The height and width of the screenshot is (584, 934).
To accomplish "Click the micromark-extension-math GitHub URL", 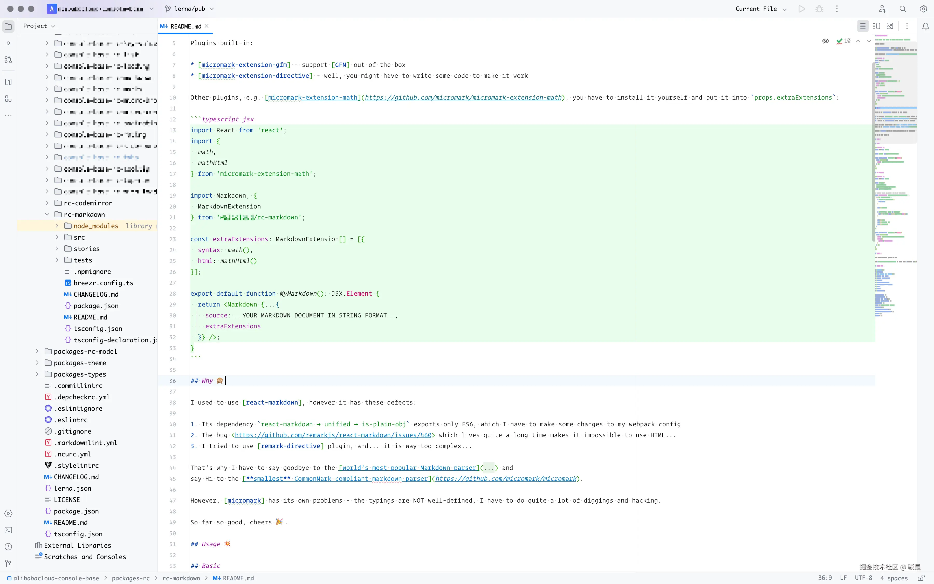I will pos(463,98).
